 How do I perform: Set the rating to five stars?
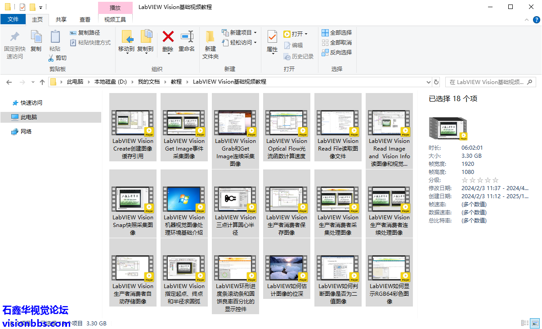pyautogui.click(x=495, y=180)
